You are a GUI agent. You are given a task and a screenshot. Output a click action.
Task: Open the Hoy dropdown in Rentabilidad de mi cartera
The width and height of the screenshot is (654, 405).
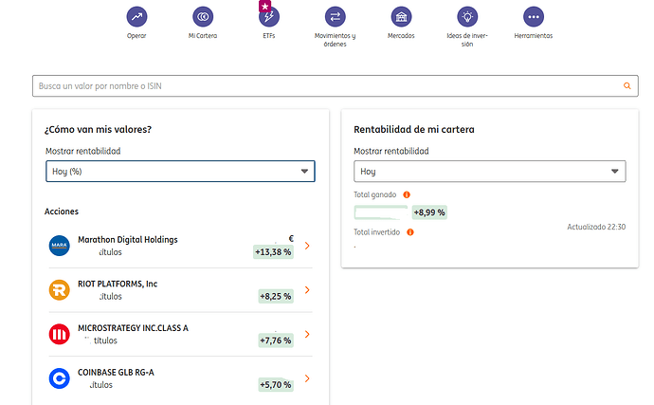click(x=490, y=171)
